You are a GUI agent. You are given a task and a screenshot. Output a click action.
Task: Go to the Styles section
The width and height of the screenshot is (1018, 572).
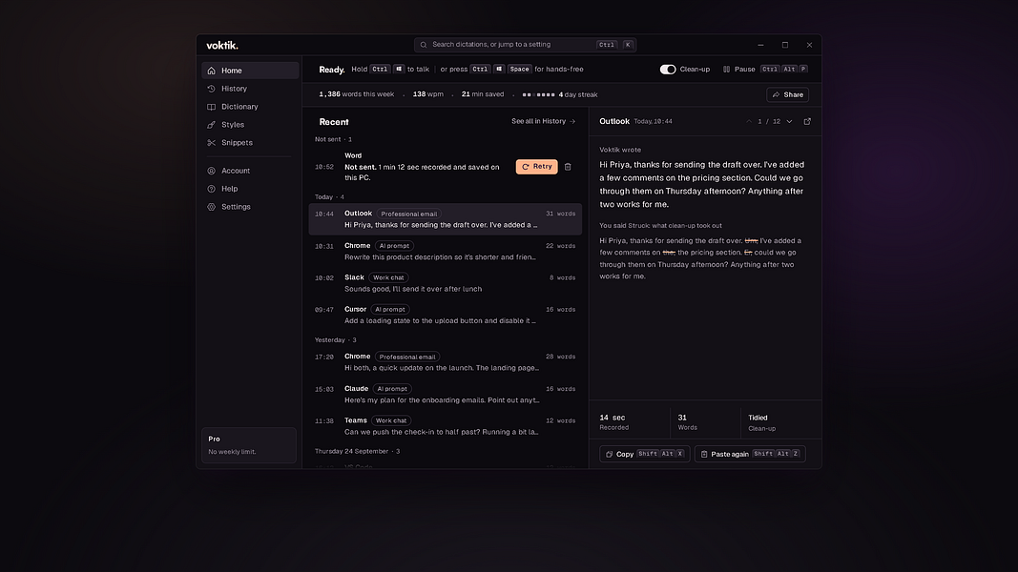tap(250, 125)
